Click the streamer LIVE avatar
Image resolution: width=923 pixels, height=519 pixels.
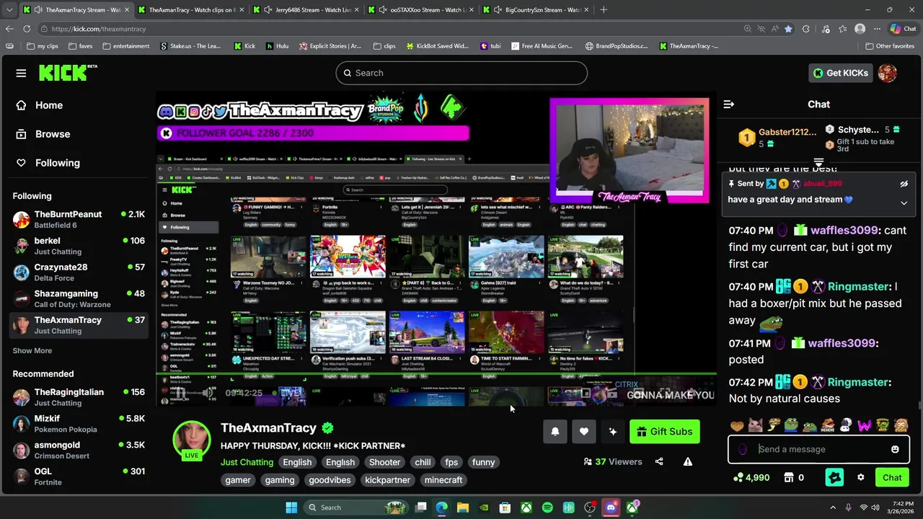pyautogui.click(x=191, y=439)
